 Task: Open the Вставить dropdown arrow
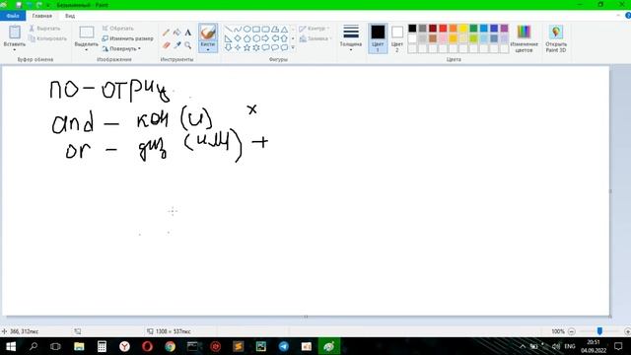[15, 49]
